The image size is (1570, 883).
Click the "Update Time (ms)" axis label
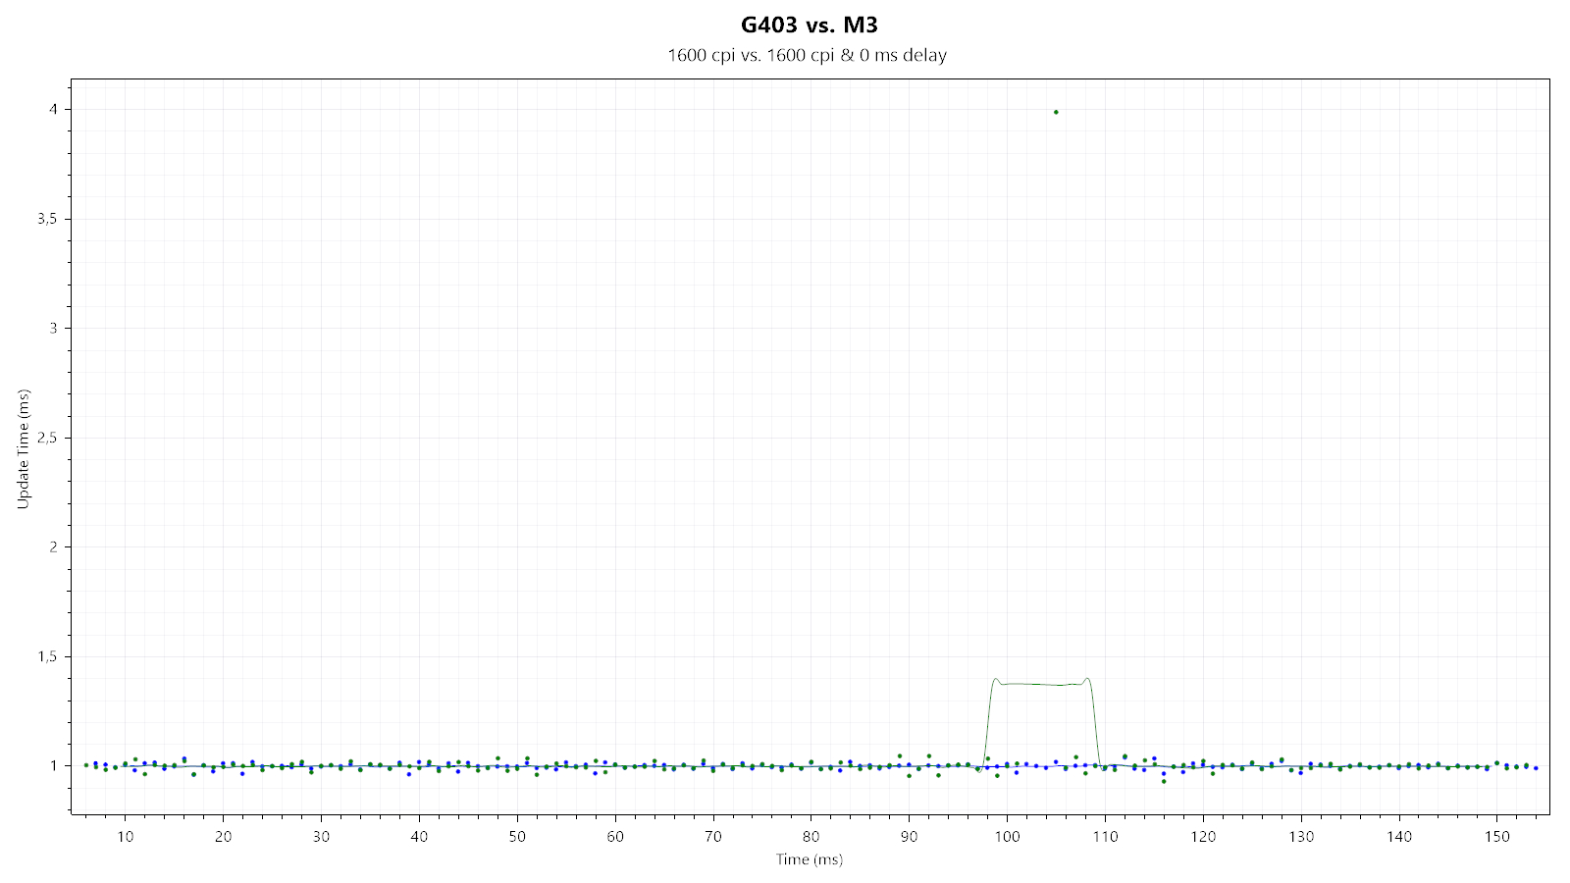[x=24, y=448]
